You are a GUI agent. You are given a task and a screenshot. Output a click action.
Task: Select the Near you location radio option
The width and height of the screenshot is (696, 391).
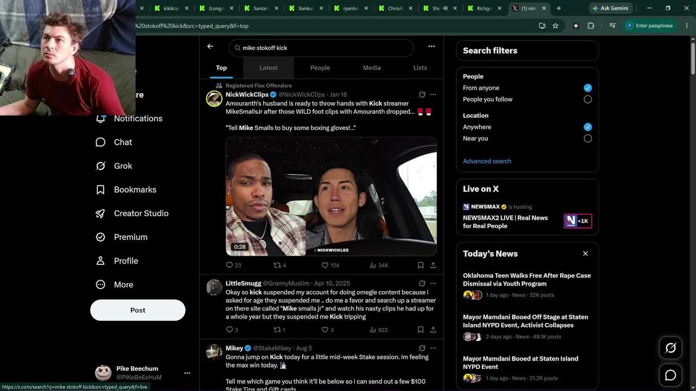[587, 138]
